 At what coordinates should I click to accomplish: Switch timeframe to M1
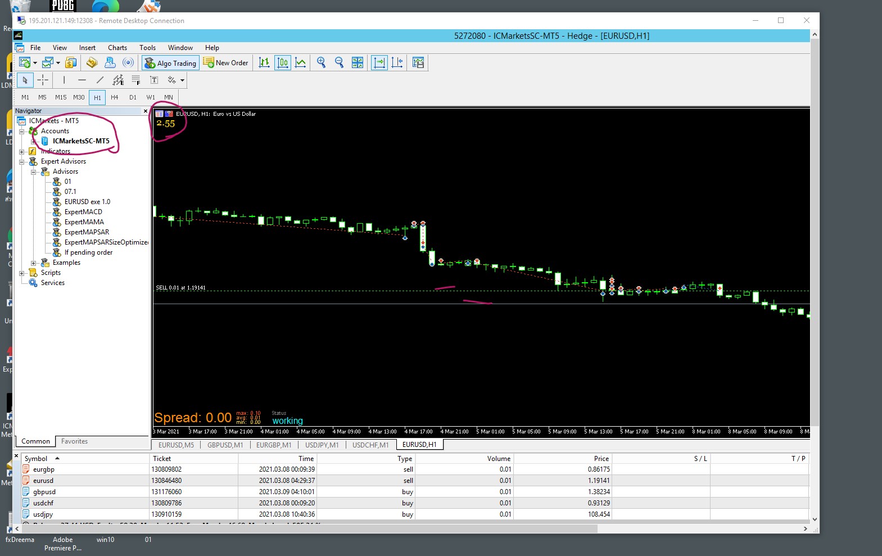[x=25, y=97]
